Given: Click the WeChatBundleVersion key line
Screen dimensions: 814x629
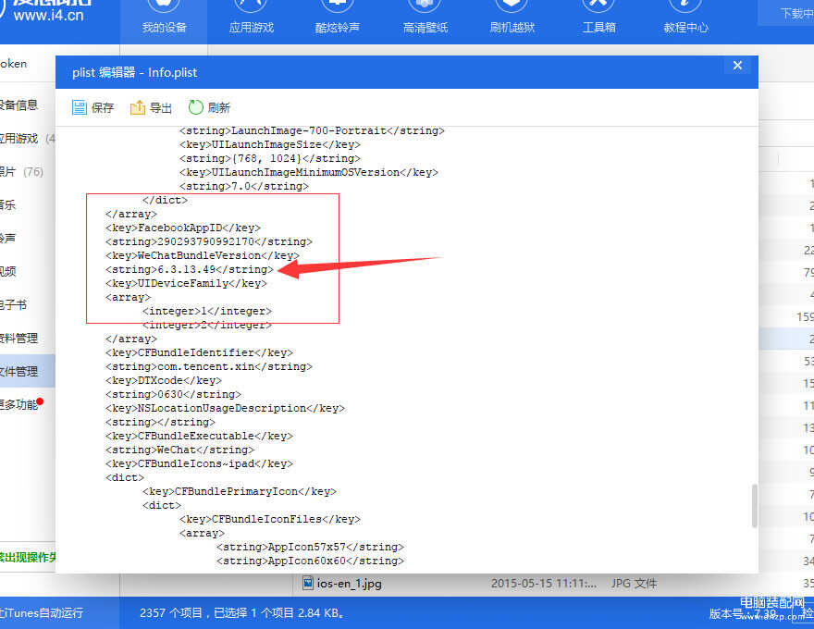Looking at the screenshot, I should [202, 255].
